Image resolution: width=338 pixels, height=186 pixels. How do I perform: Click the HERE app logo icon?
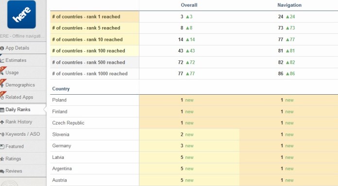(21, 14)
